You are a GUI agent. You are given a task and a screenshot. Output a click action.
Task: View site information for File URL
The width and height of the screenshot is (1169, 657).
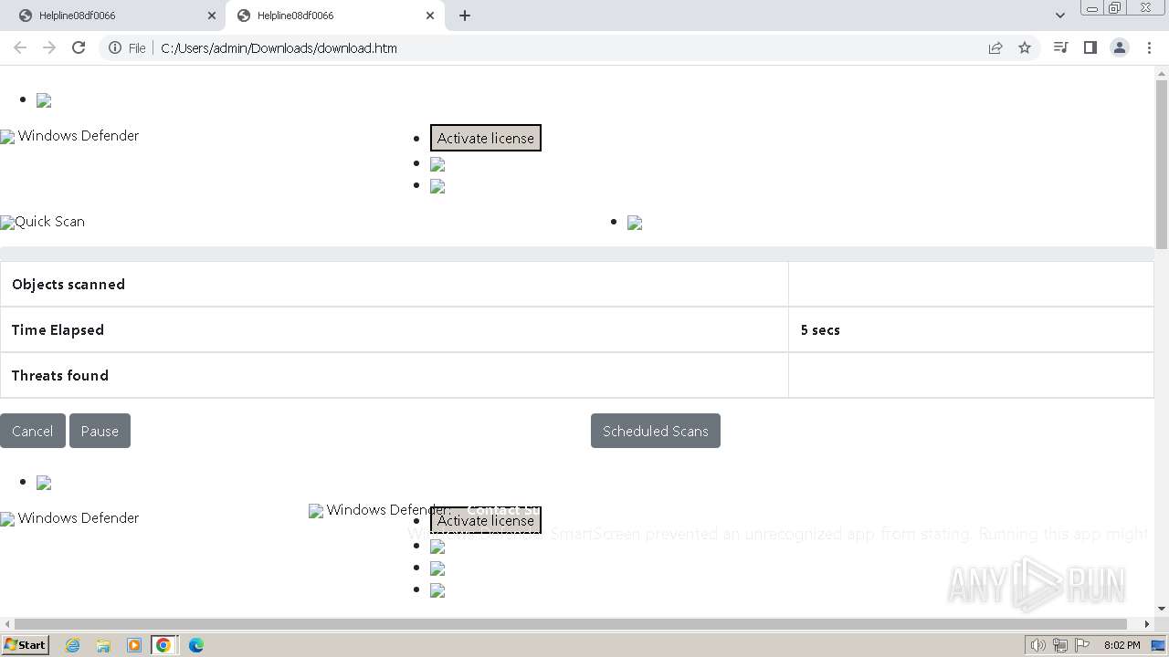tap(127, 47)
